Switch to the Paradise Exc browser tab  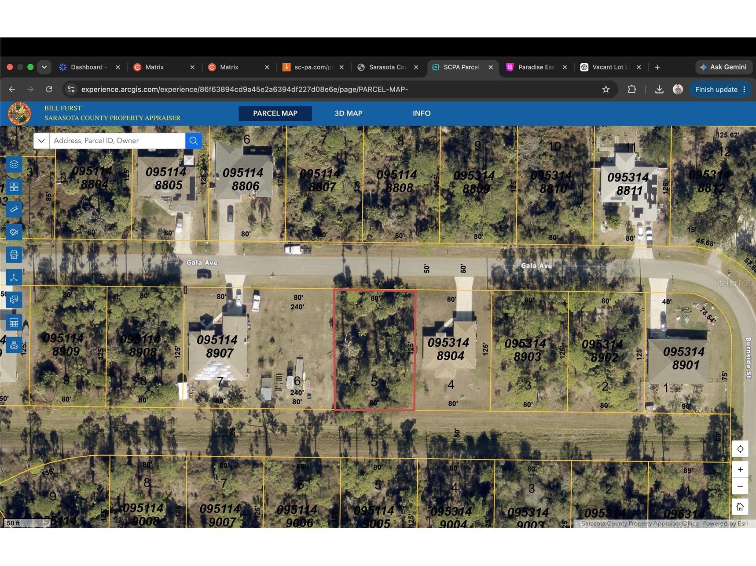tap(536, 67)
